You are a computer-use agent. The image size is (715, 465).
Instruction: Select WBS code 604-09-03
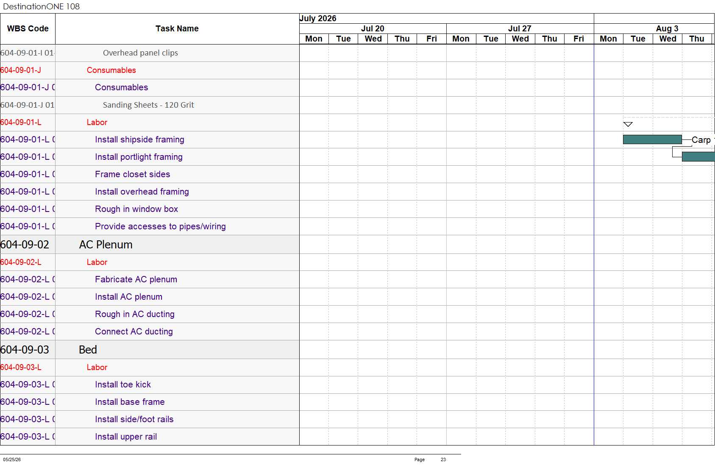tap(25, 350)
